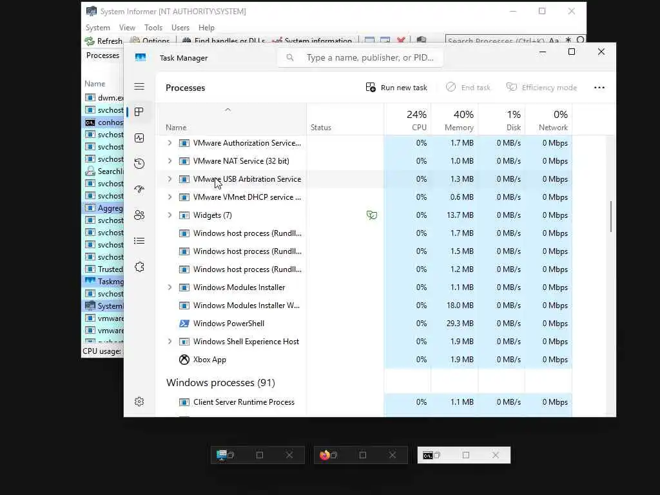Open Details list icon in Task Manager sidebar

click(x=139, y=241)
